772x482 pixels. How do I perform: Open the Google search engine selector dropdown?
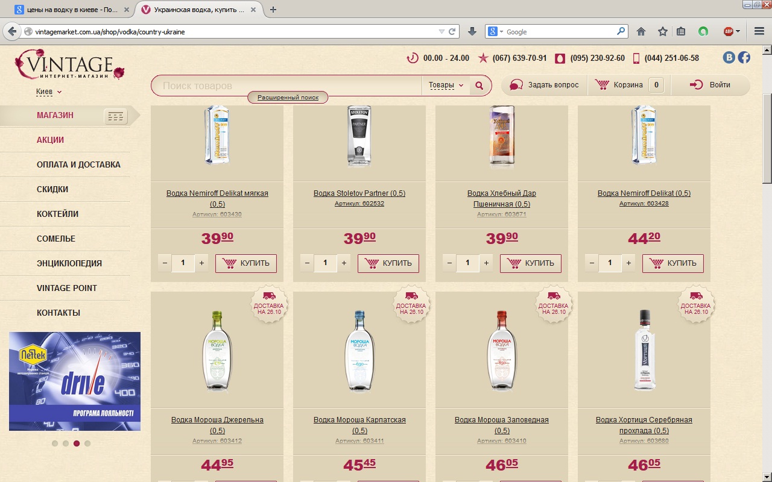click(494, 31)
